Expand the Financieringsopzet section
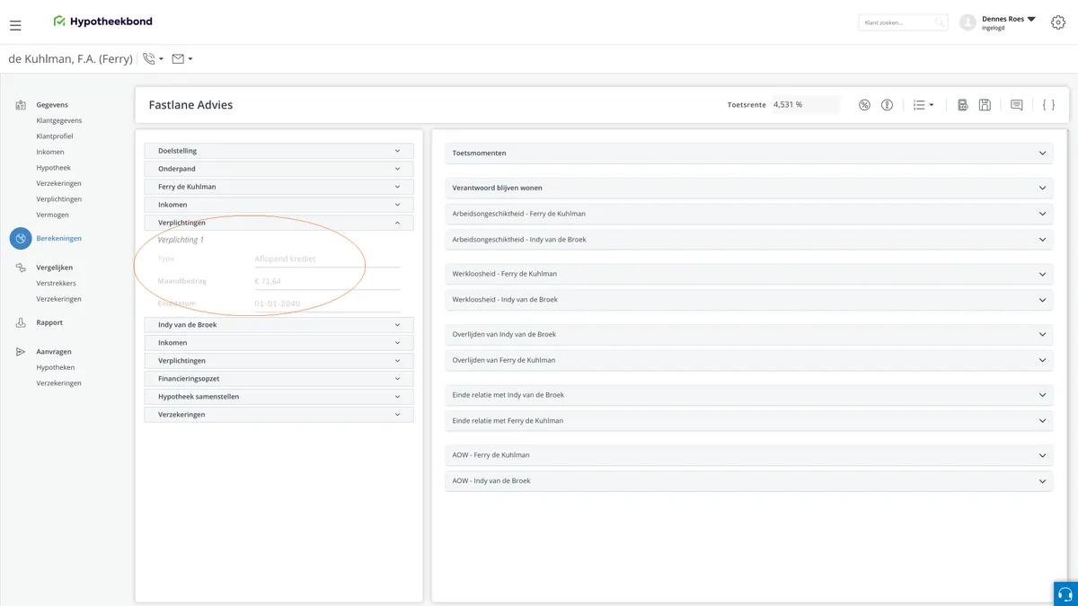 279,379
